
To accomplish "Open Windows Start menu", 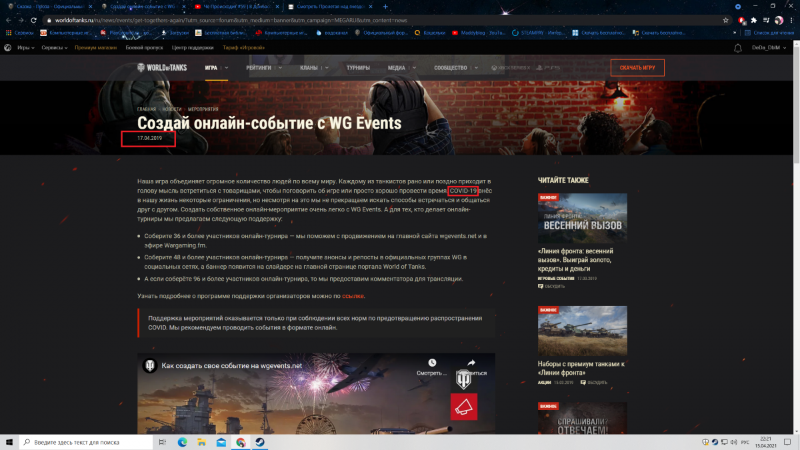I will 10,442.
